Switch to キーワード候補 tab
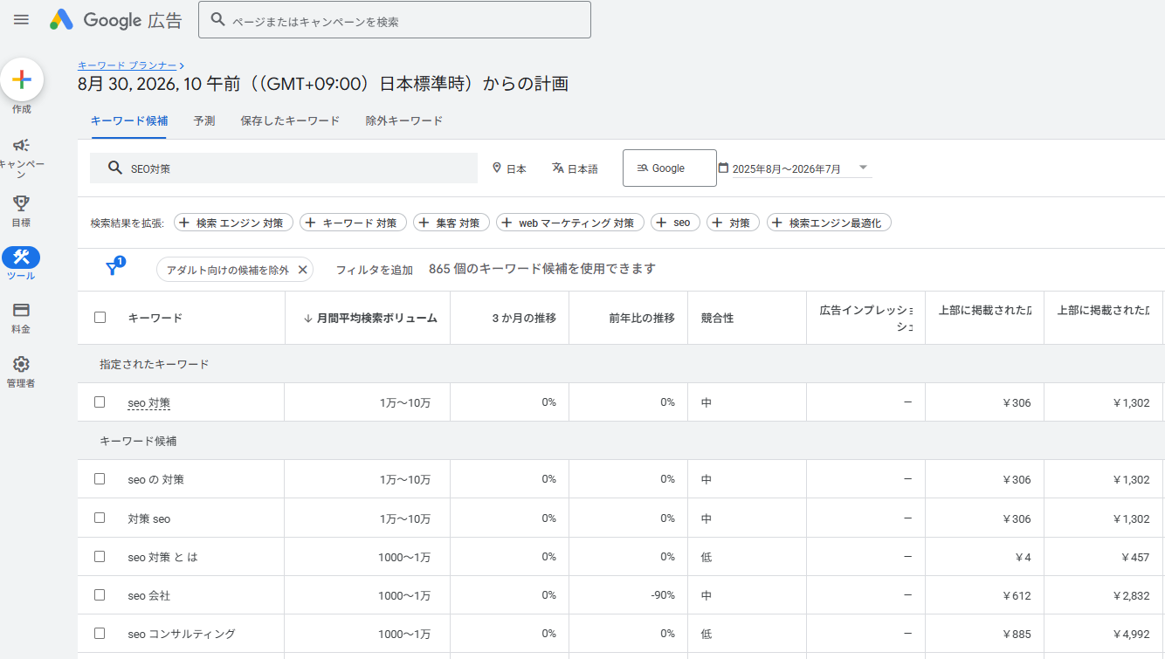1165x659 pixels. coord(129,120)
